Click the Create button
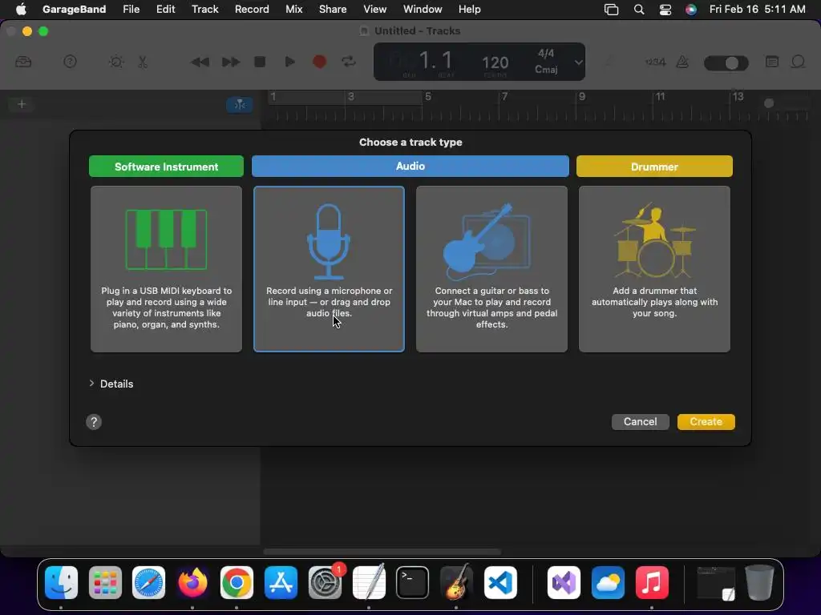Screen dimensions: 821x615 [x=706, y=421]
